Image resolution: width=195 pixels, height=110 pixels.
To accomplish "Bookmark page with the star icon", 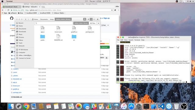I will click(x=112, y=10).
